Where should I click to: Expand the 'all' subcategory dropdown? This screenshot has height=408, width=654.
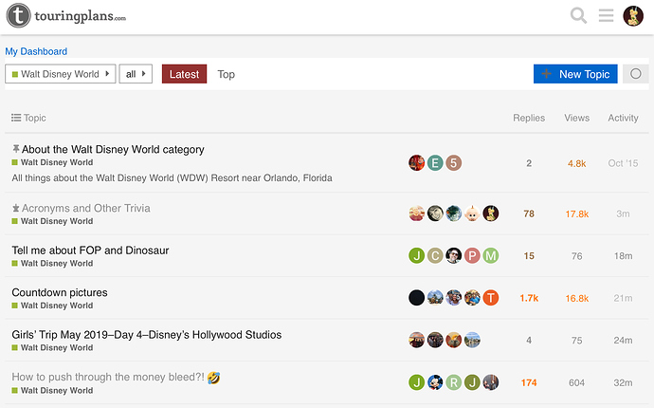[136, 74]
